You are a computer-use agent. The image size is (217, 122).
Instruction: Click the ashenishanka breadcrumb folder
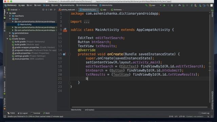(x=67, y=5)
